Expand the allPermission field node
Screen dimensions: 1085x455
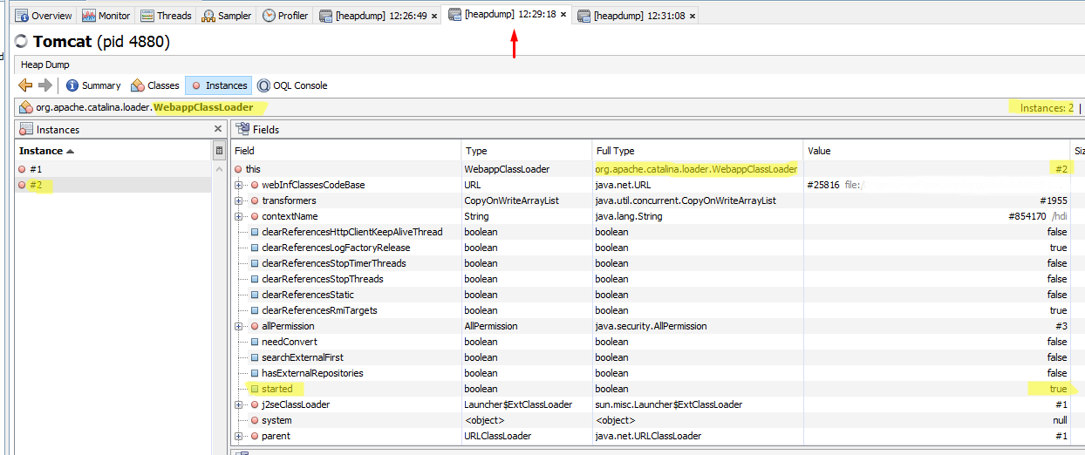click(x=239, y=326)
